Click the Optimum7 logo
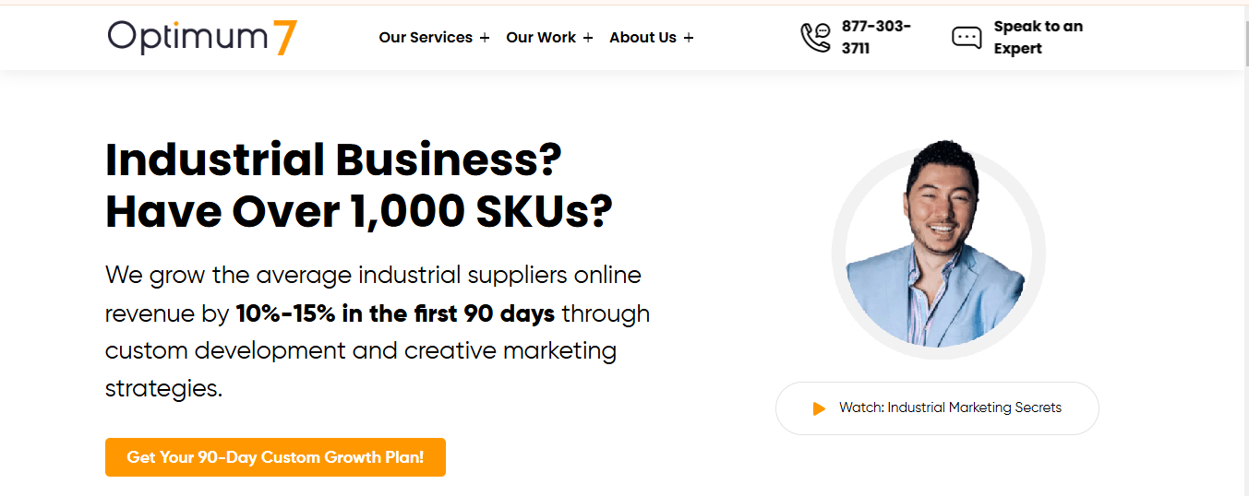Screen dimensions: 1249x496 pyautogui.click(x=202, y=37)
